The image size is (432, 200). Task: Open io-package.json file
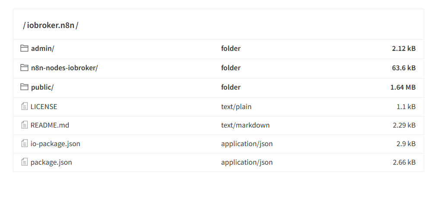pos(55,144)
